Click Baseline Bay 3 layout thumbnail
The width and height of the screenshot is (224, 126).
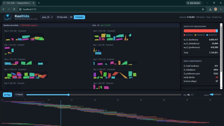26,75
